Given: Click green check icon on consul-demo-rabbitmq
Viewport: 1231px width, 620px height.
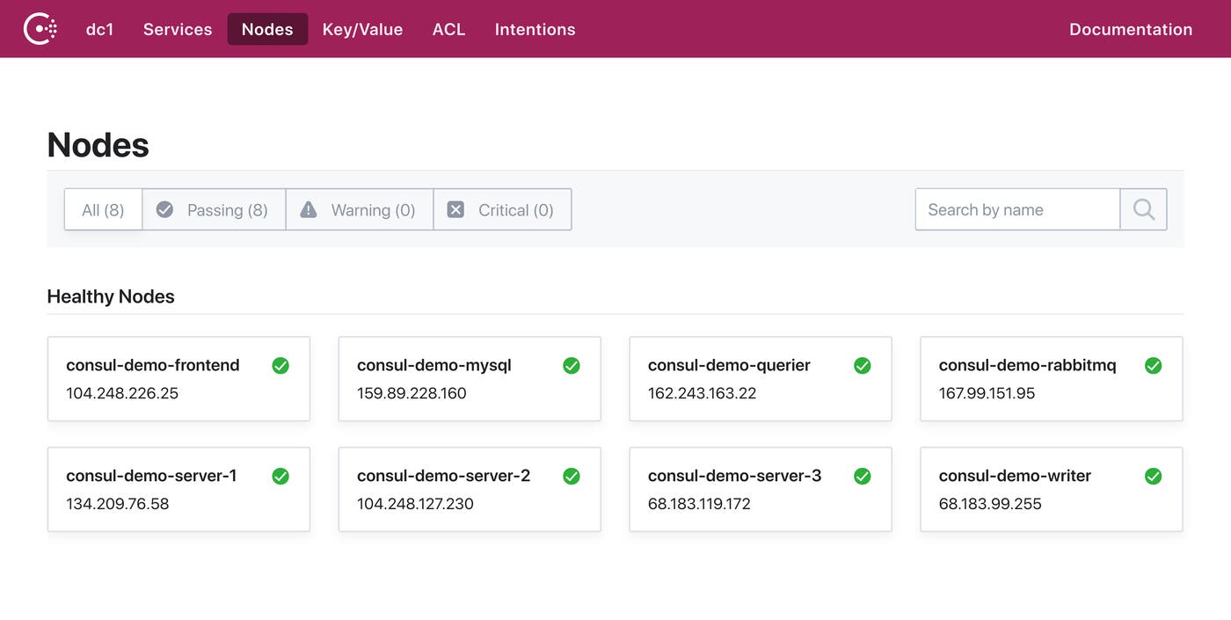Looking at the screenshot, I should 1153,366.
